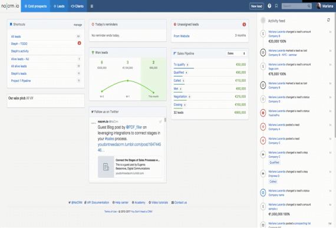Open All alive leads shortcut
336x228 pixels.
pyautogui.click(x=19, y=66)
